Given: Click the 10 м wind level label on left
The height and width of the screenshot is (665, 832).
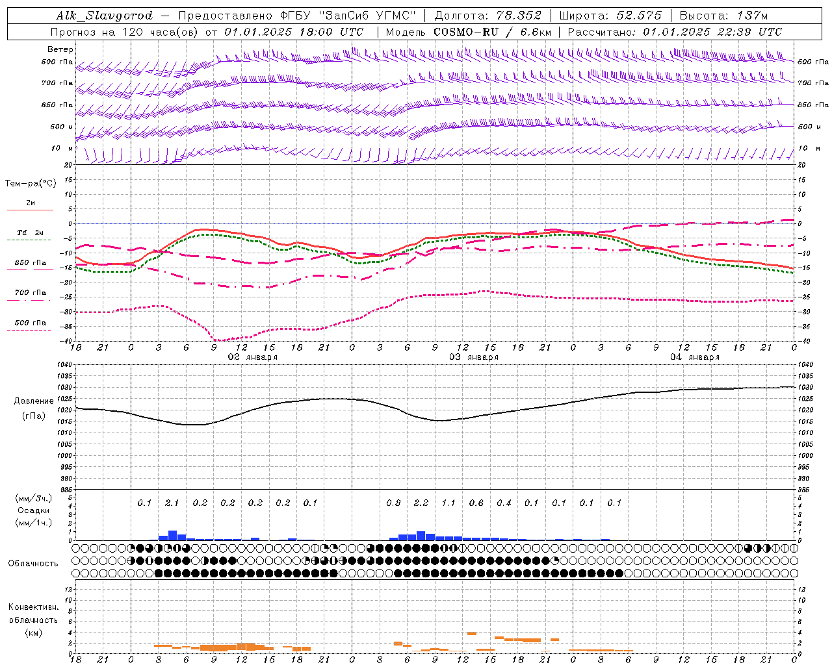Looking at the screenshot, I should coord(62,148).
